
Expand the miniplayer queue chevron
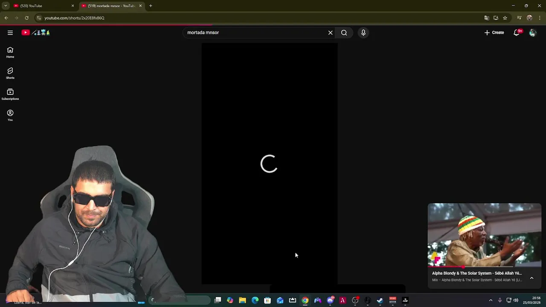[531, 278]
